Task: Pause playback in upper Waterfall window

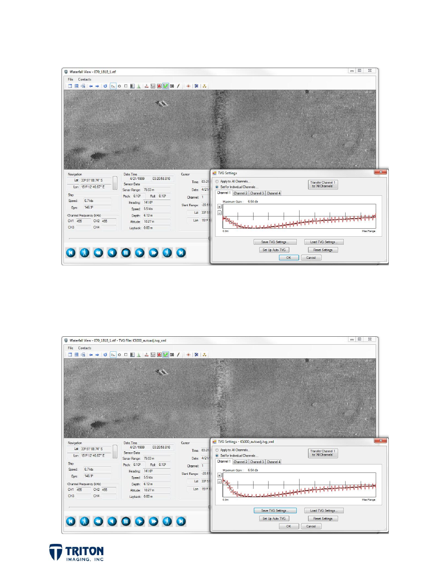Action: [126, 253]
